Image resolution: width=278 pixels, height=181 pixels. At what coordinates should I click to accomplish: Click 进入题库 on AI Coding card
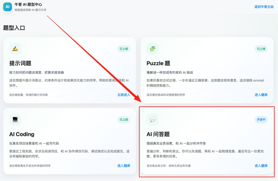click(124, 166)
